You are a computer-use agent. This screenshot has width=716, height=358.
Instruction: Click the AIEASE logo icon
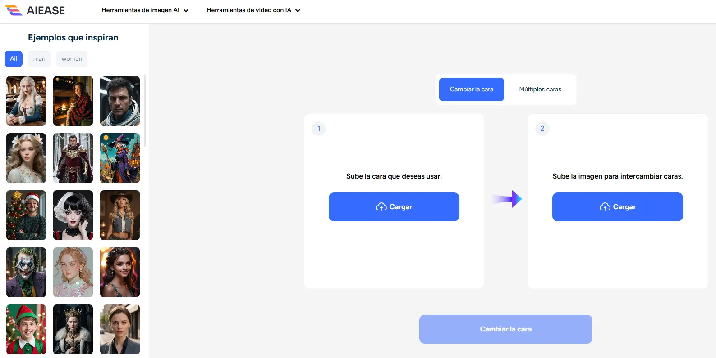14,10
